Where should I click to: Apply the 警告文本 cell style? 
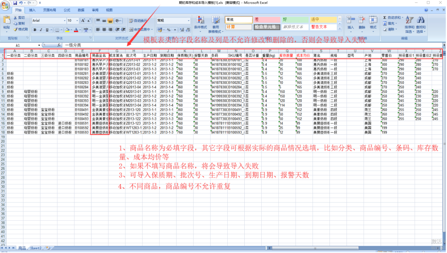coord(323,27)
